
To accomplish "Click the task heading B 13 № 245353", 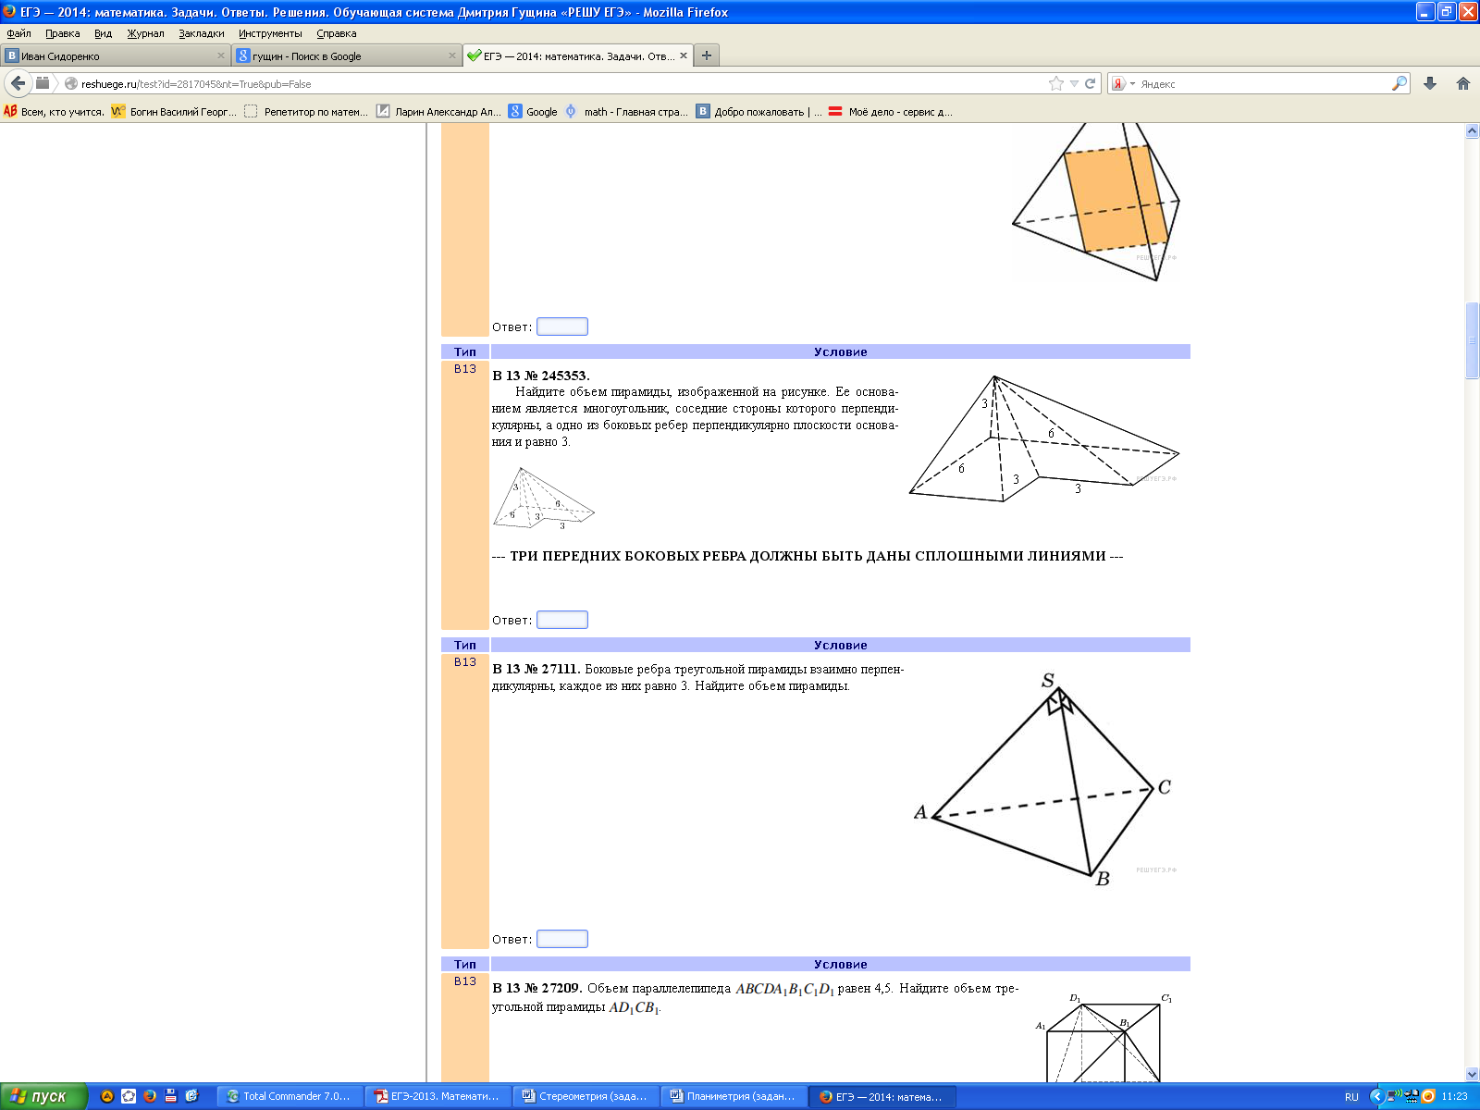I will click(540, 376).
